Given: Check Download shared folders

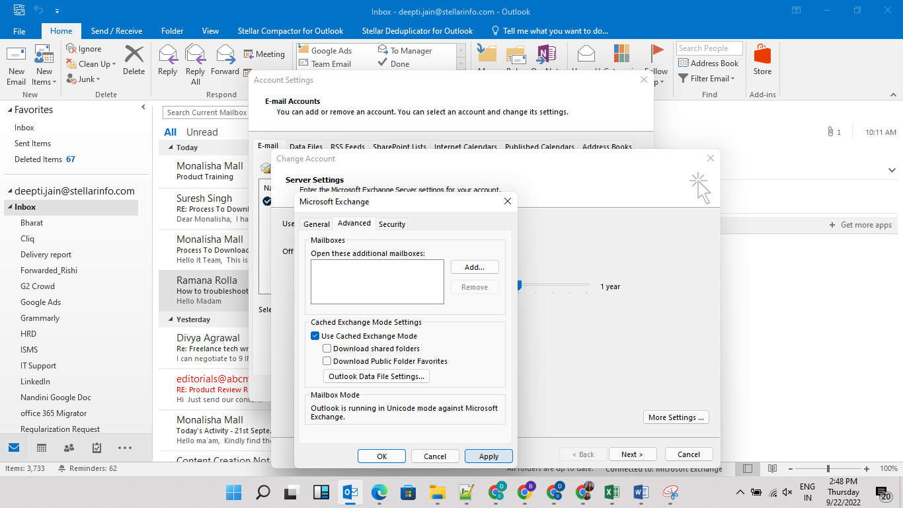Looking at the screenshot, I should point(327,349).
